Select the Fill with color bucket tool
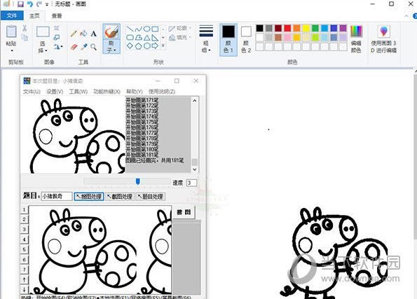 pos(83,34)
